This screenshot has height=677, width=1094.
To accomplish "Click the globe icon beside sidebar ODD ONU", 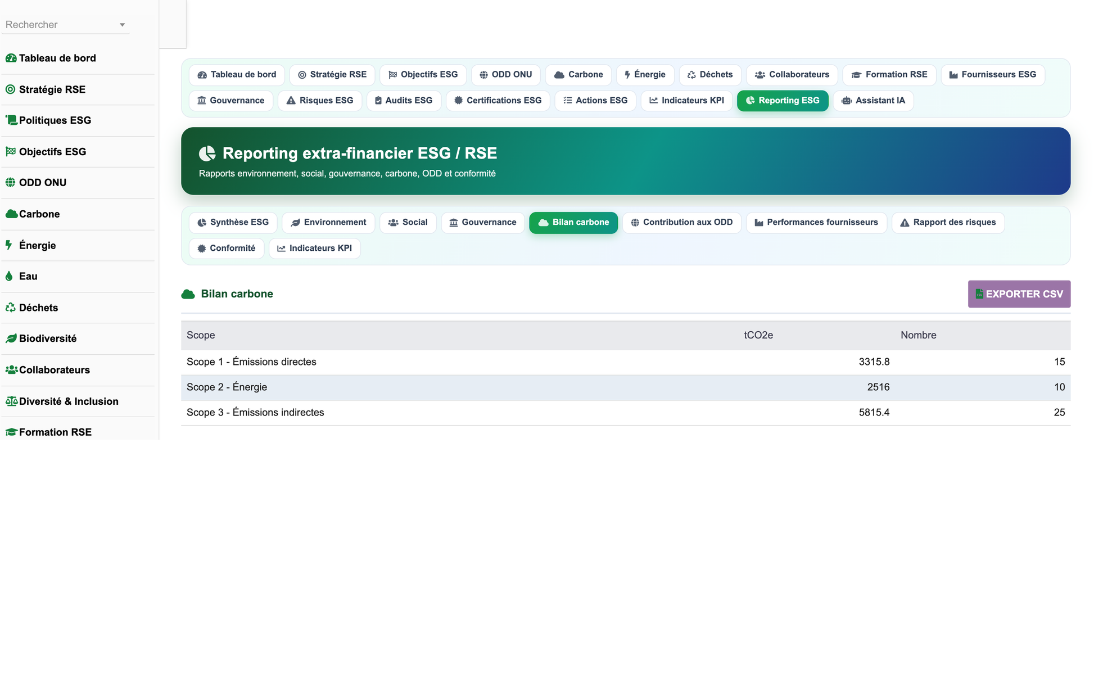I will click(10, 183).
